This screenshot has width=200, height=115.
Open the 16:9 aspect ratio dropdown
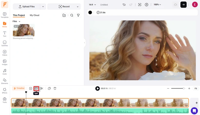pos(92,5)
